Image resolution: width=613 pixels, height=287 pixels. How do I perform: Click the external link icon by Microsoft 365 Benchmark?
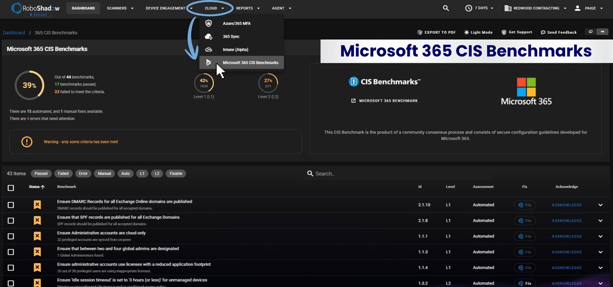pyautogui.click(x=353, y=100)
